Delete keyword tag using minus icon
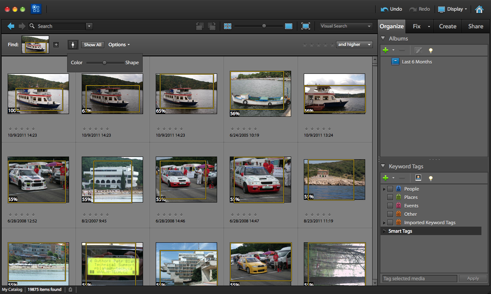The width and height of the screenshot is (491, 294). point(402,178)
